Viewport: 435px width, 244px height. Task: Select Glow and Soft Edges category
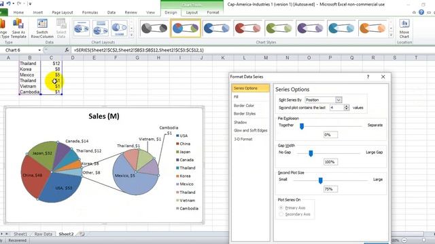[251, 130]
